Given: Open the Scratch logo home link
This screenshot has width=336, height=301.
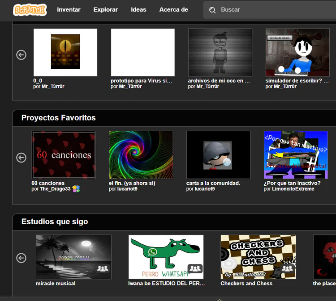Looking at the screenshot, I should coord(30,10).
